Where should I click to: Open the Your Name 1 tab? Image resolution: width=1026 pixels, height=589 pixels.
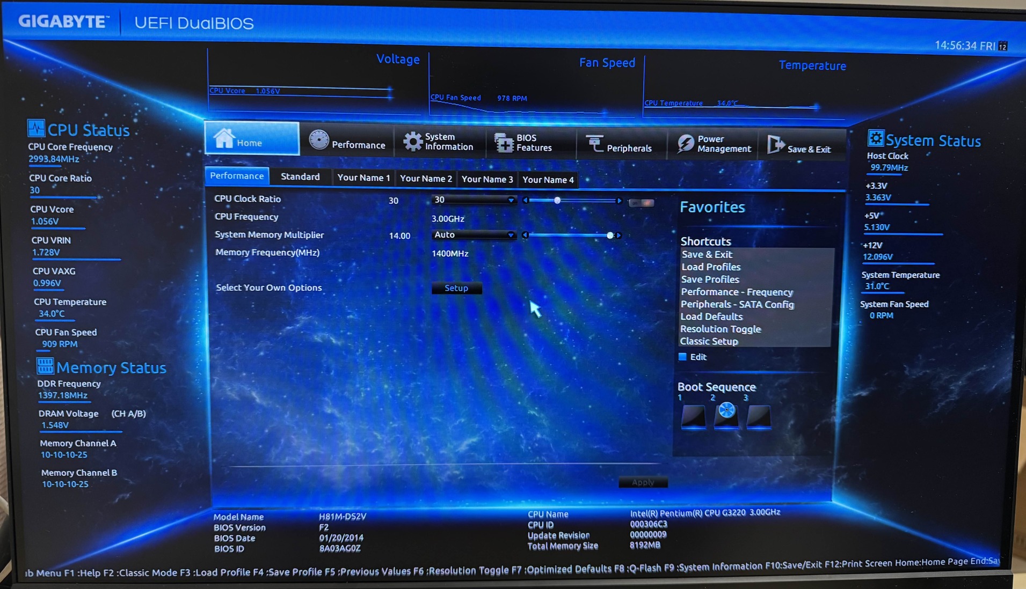pos(363,178)
